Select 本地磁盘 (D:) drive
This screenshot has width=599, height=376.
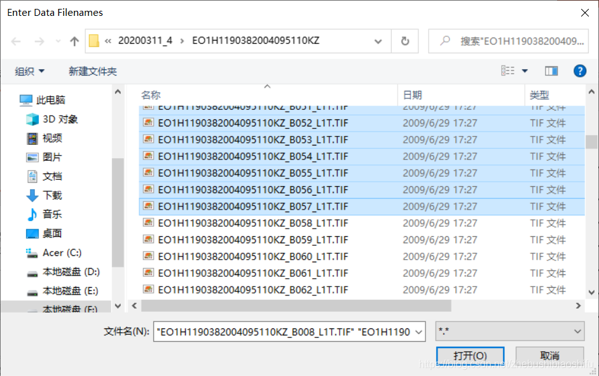click(x=63, y=272)
